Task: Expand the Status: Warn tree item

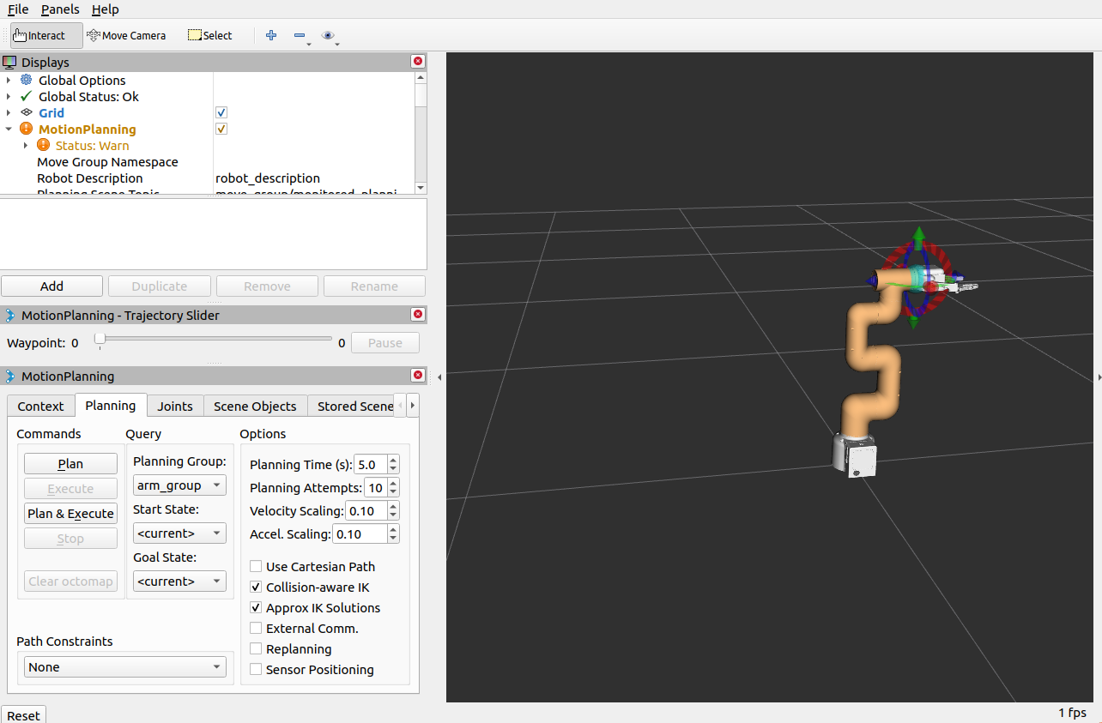Action: tap(26, 146)
